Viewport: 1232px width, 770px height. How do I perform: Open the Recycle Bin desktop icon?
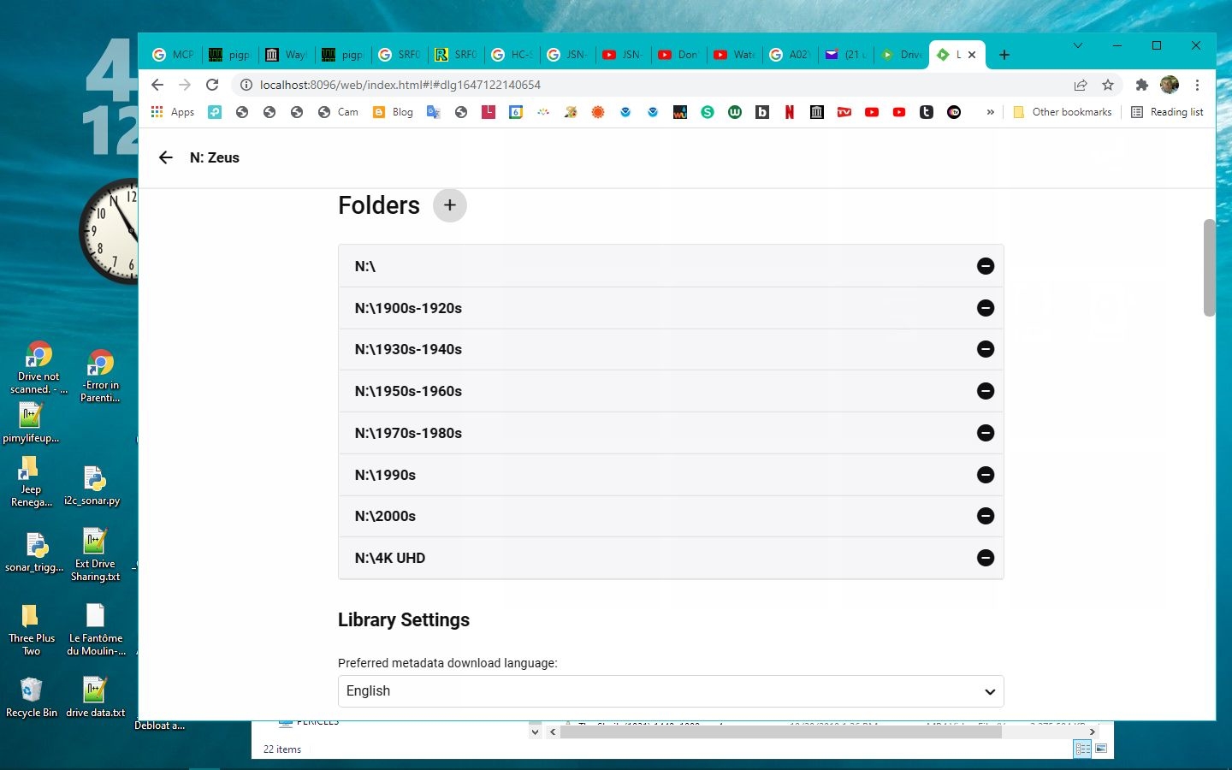[32, 696]
